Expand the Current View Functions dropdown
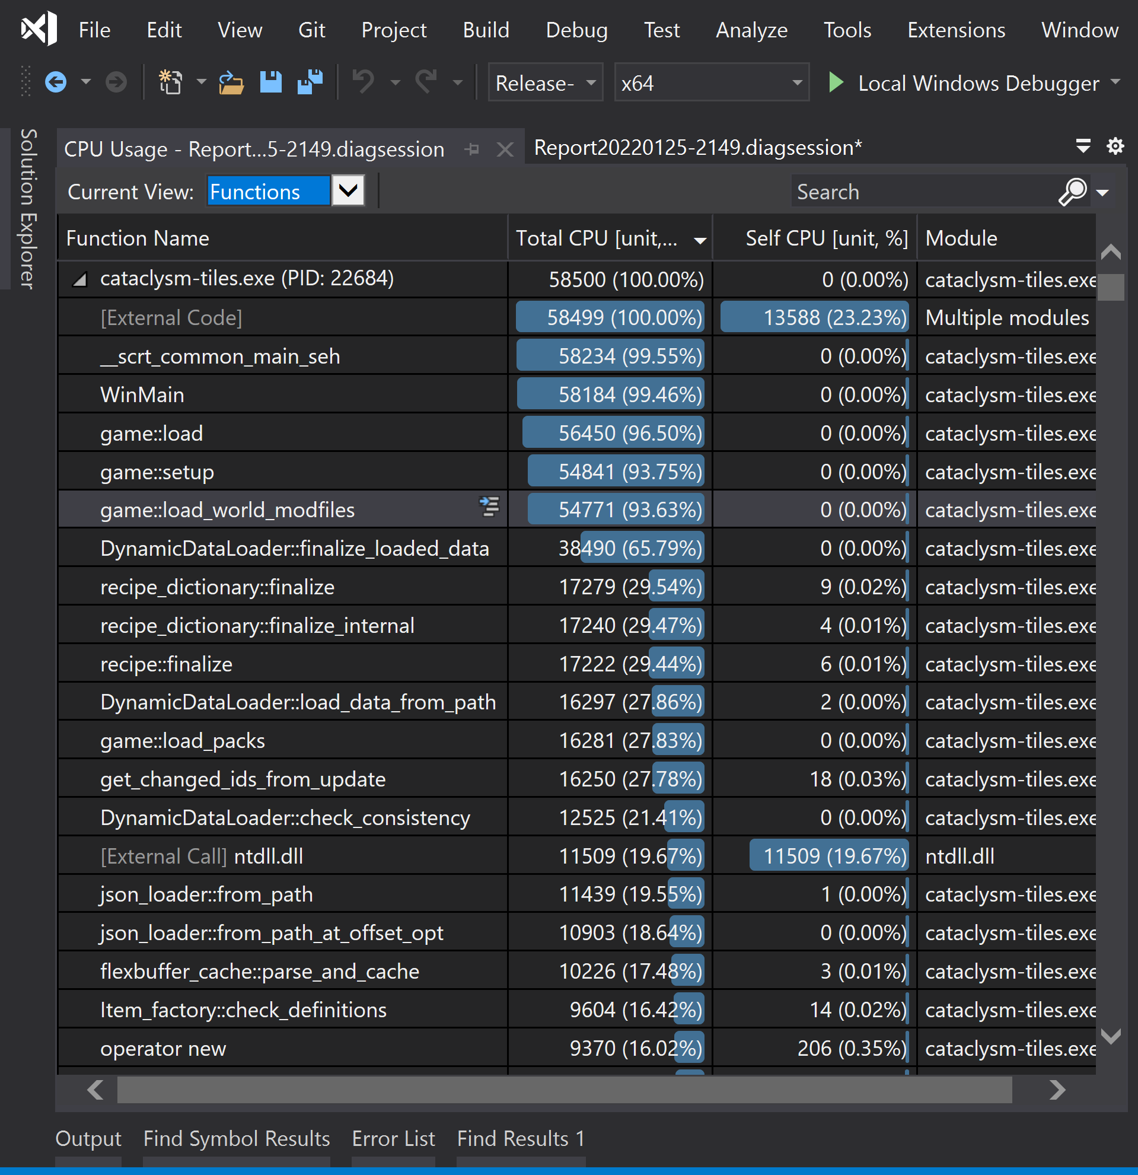Image resolution: width=1138 pixels, height=1175 pixels. click(x=348, y=191)
